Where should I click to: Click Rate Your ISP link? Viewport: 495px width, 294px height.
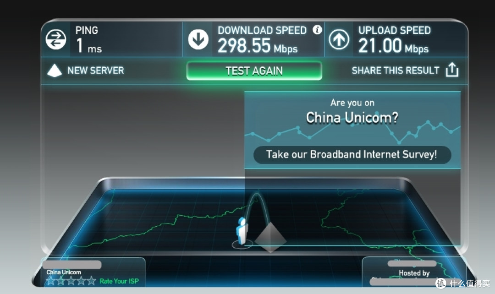119,281
